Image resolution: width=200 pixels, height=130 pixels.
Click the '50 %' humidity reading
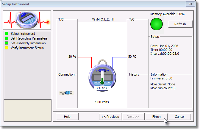coord(72,57)
